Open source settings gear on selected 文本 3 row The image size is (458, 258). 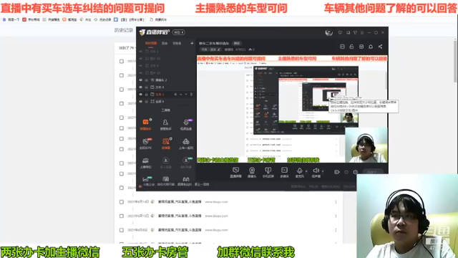click(x=175, y=95)
